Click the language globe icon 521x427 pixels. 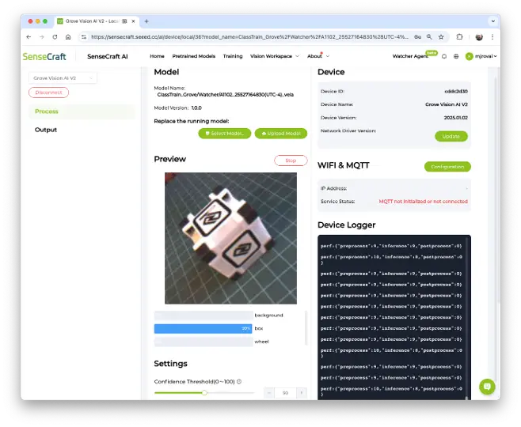pyautogui.click(x=456, y=56)
